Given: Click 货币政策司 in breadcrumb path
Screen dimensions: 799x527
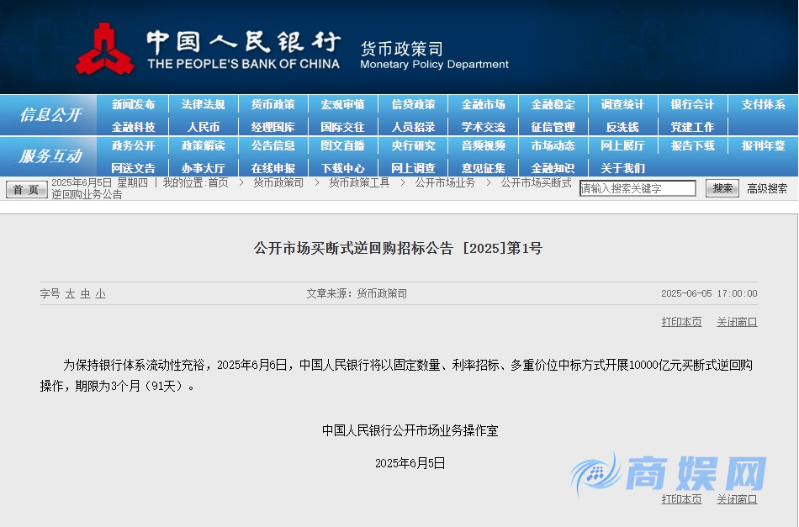Looking at the screenshot, I should (278, 182).
